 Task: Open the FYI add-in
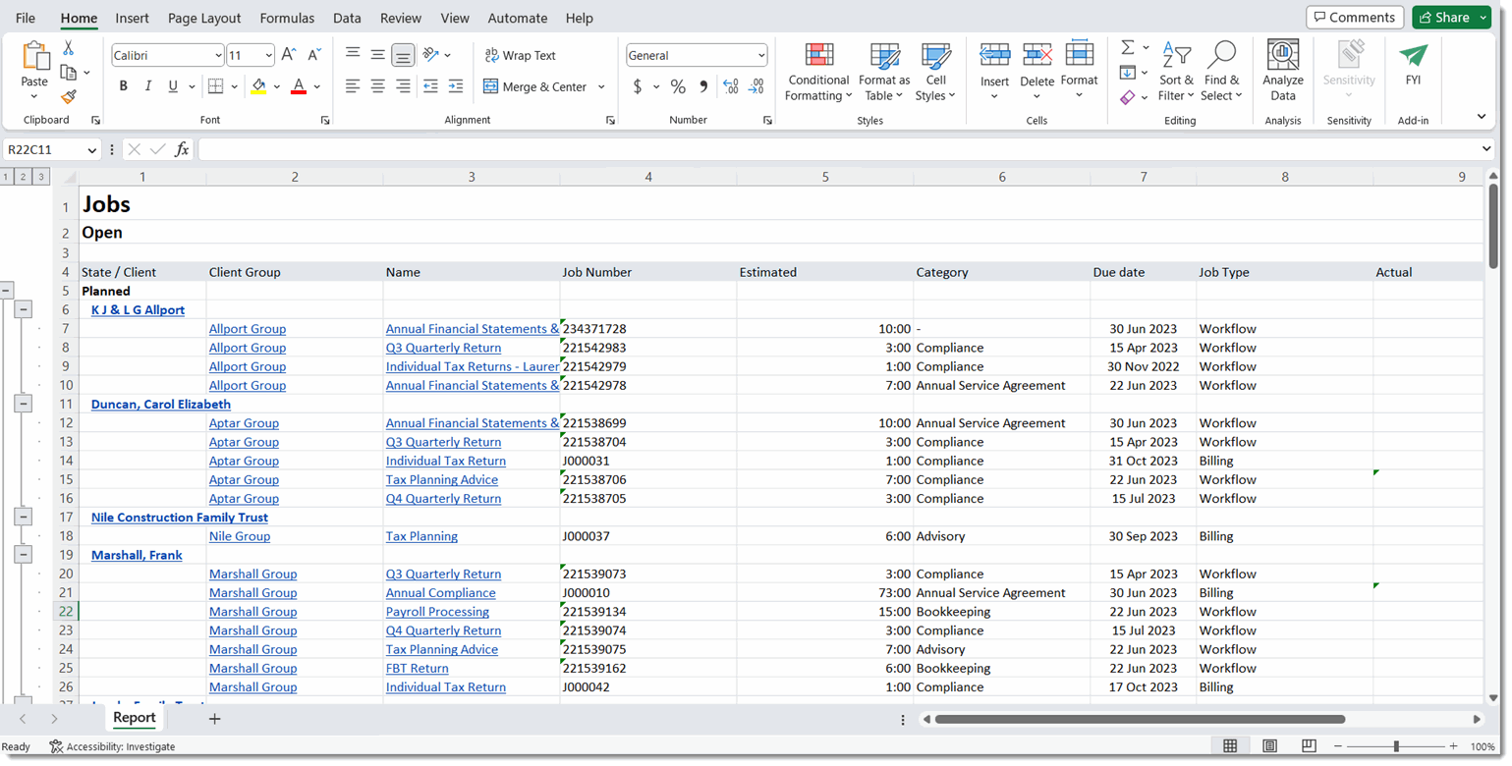click(x=1413, y=65)
